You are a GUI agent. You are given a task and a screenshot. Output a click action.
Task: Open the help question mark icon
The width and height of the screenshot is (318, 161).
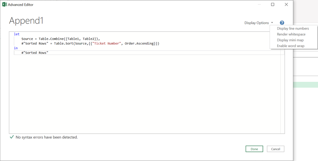(282, 23)
